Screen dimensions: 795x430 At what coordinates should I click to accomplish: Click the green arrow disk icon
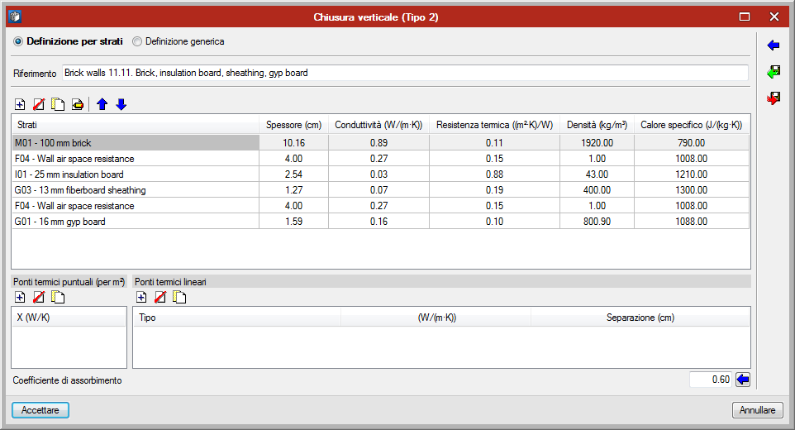(x=774, y=72)
